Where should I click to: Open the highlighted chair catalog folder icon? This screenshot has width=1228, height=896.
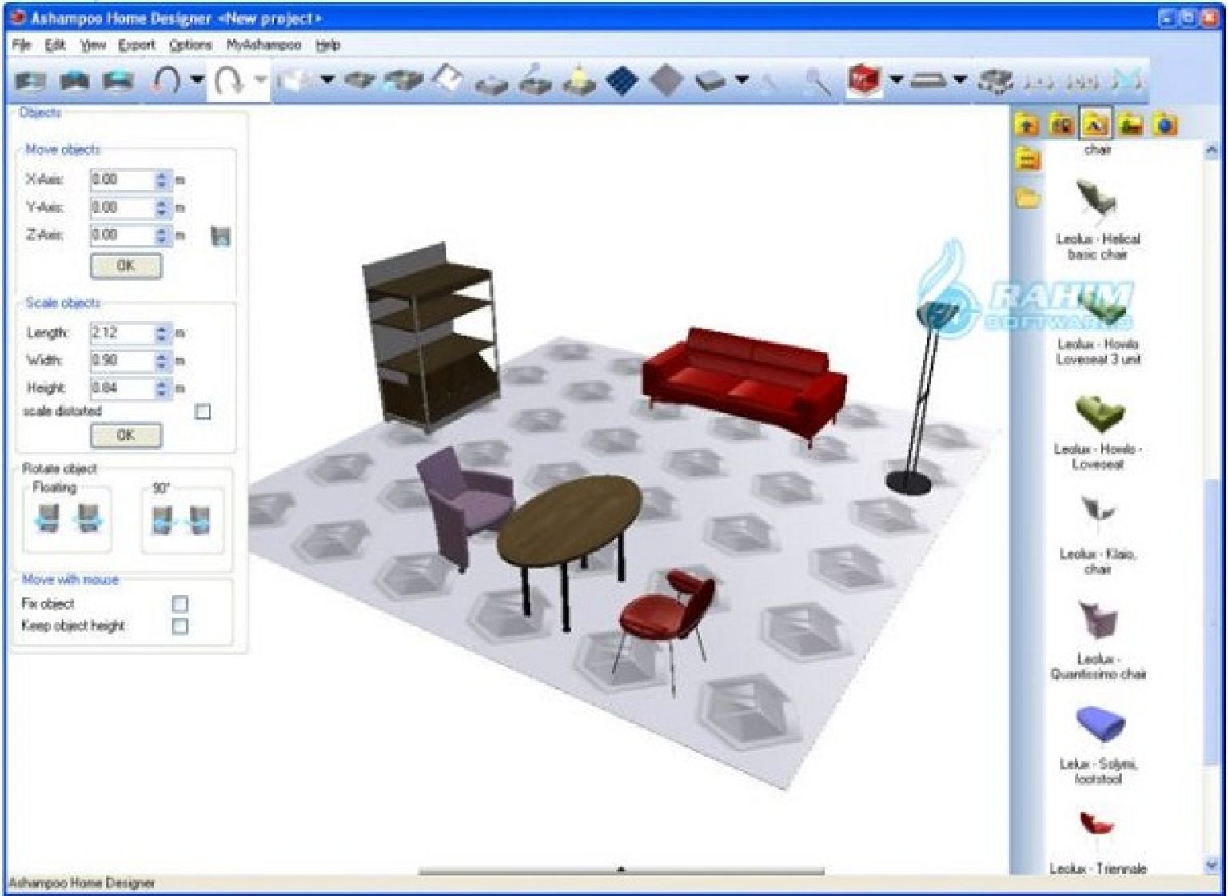pyautogui.click(x=1095, y=125)
